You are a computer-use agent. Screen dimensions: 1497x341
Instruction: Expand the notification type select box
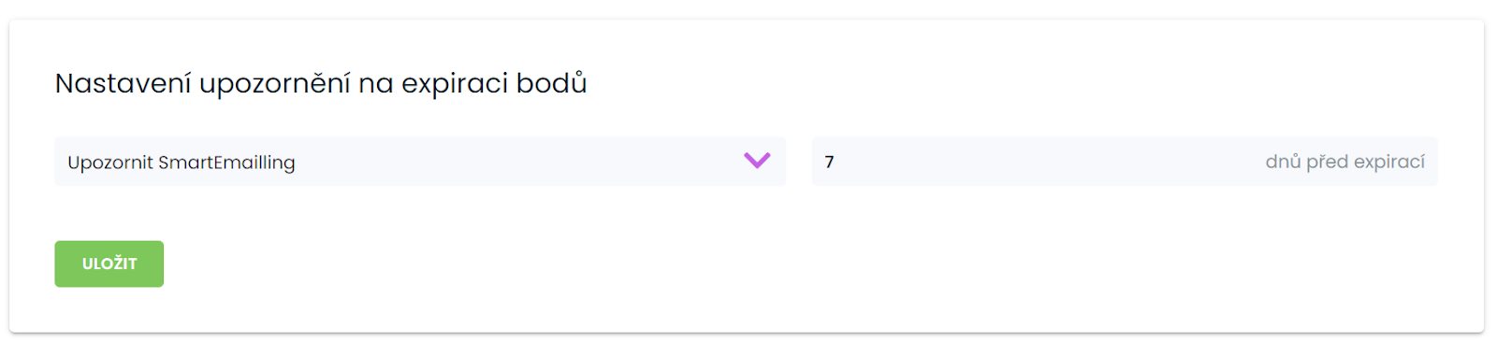419,162
